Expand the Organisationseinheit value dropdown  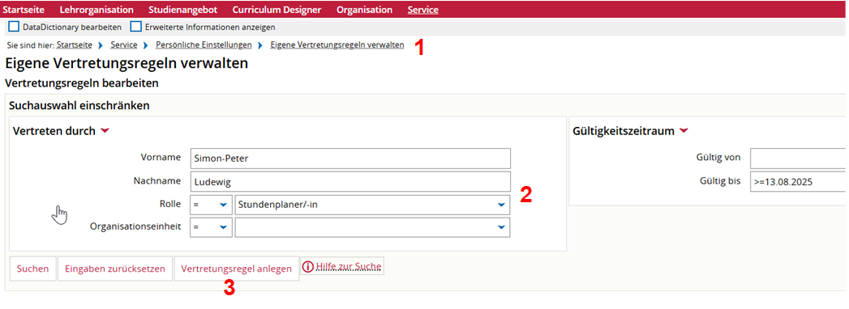(x=372, y=227)
